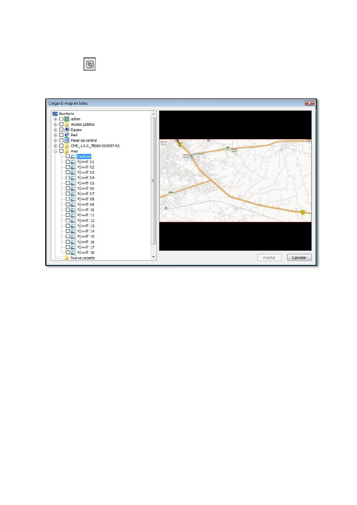Enable the checkbox for image 05
357x505 pixels.
68,183
